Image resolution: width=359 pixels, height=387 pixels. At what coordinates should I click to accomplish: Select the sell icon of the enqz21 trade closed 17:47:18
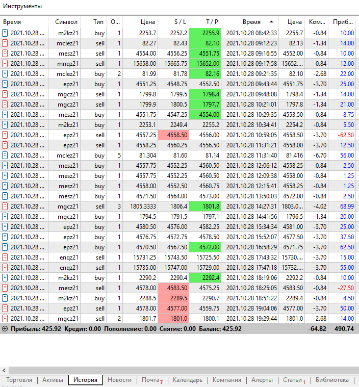5,268
